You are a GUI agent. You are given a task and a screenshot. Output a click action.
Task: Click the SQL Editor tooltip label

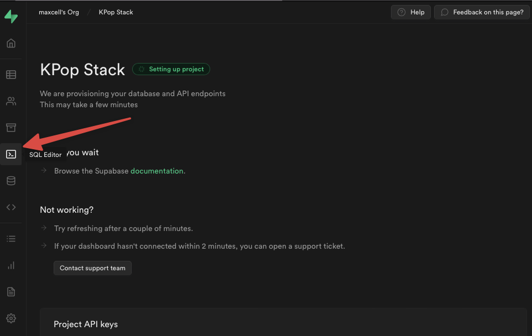[45, 155]
